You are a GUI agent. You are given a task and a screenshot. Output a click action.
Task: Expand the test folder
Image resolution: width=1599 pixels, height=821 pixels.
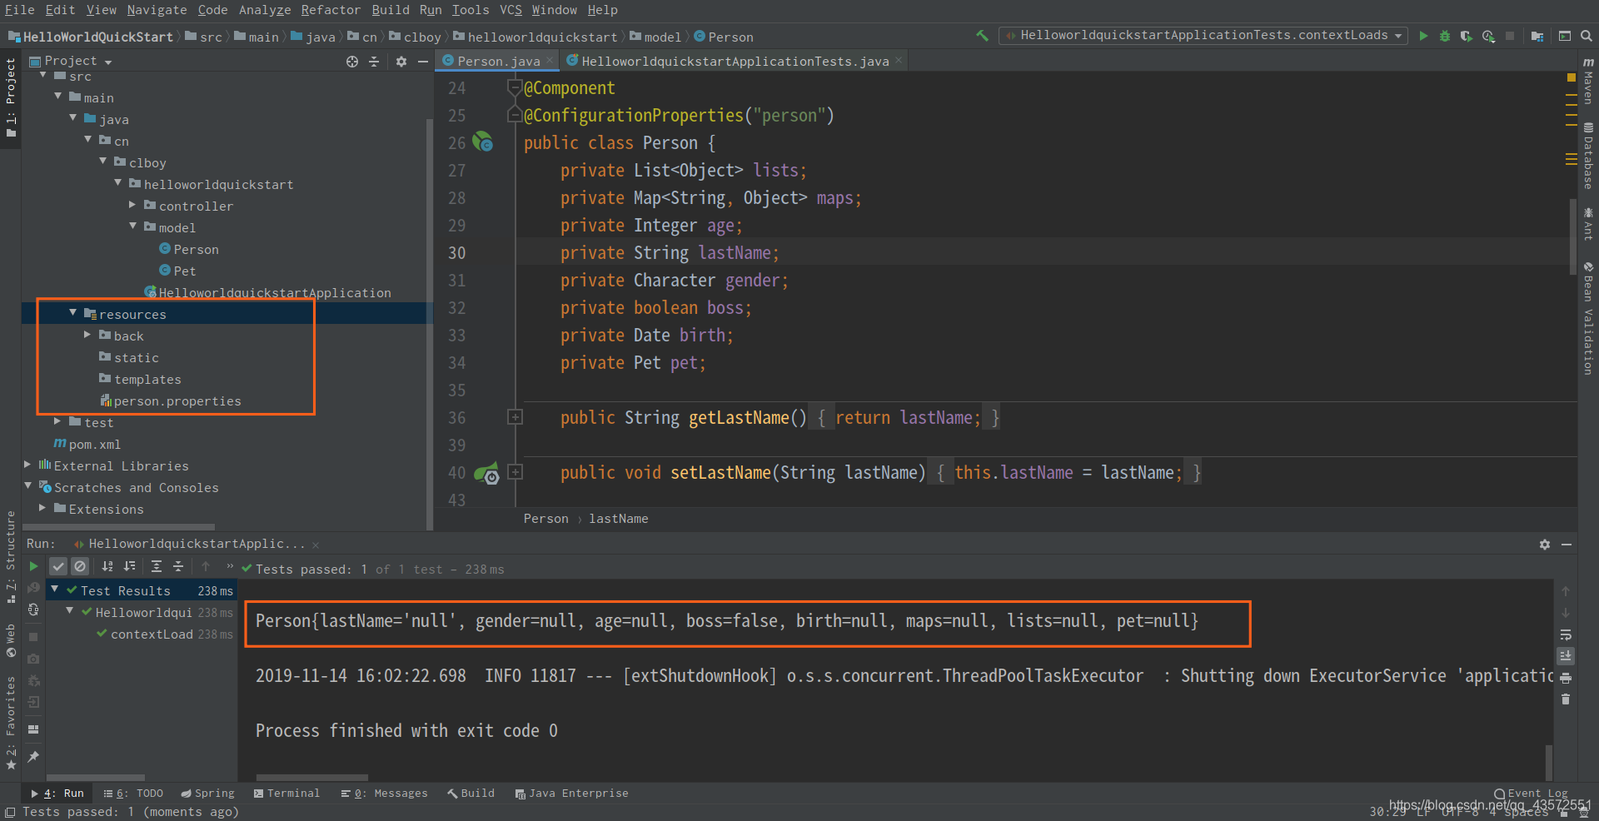point(57,421)
